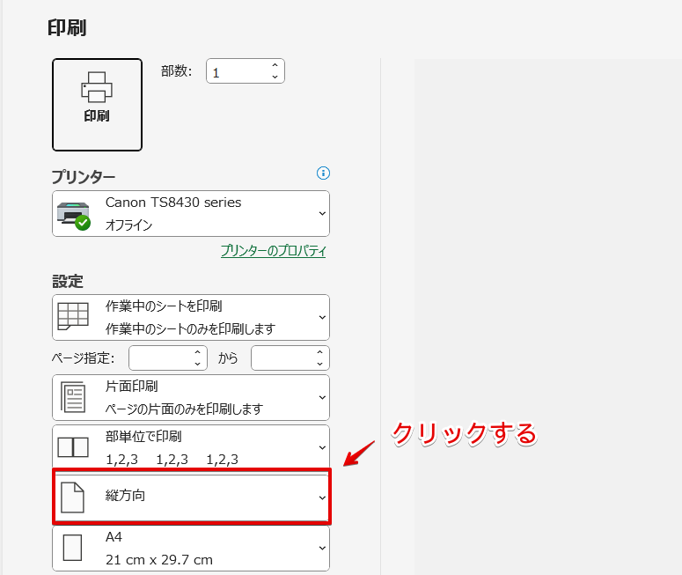Image resolution: width=682 pixels, height=575 pixels.
Task: Open the 作業中のシートを印刷 dropdown
Action: click(x=191, y=317)
